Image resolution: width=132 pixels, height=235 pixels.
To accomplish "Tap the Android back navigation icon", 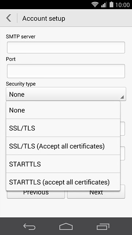I will (x=29, y=227).
